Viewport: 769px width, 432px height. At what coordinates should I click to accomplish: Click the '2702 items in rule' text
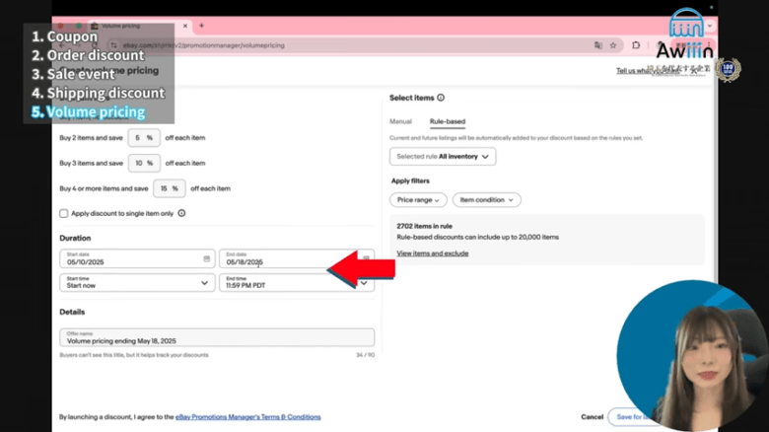tap(424, 226)
